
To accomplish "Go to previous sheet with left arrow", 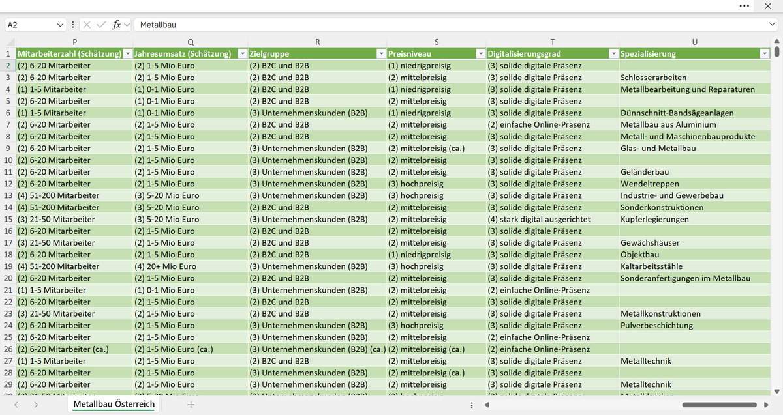I will coord(16,405).
